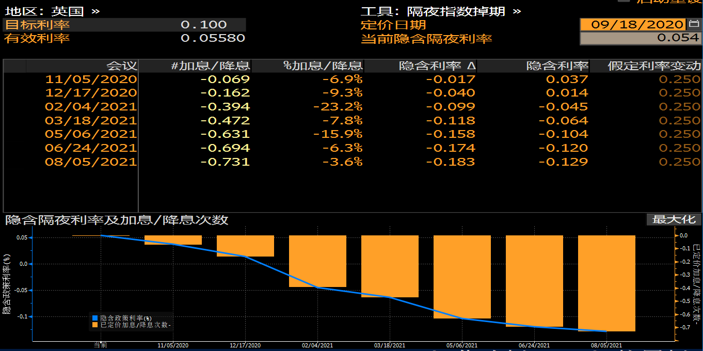The image size is (703, 351).
Task: Expand the 工具: 隔夜指数掉期 instrument selector
Action: (x=441, y=11)
